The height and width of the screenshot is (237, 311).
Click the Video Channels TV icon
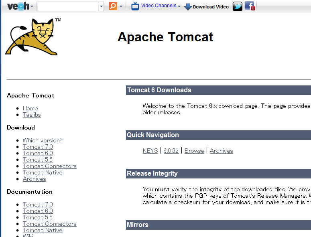pyautogui.click(x=135, y=6)
